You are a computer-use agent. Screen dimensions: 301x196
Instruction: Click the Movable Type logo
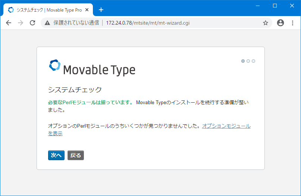point(92,68)
